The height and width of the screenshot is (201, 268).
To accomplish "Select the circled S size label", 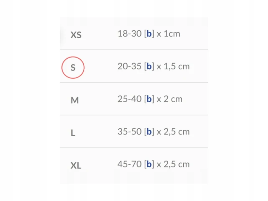I will click(x=73, y=68).
